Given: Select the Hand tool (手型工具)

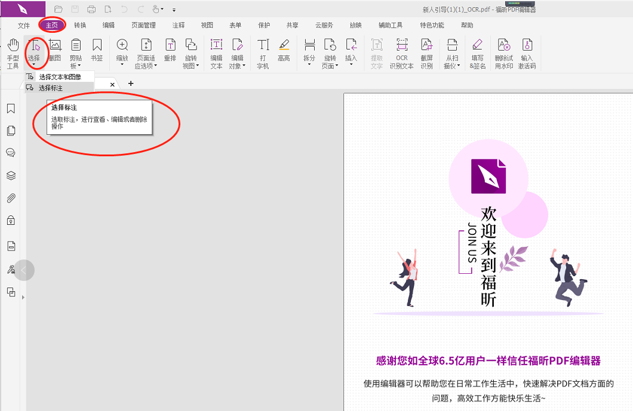Looking at the screenshot, I should 12,52.
